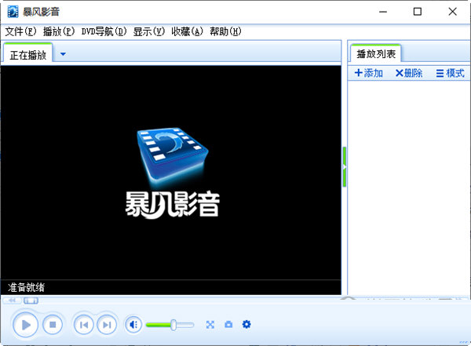Click the Stop playback button

52,324
